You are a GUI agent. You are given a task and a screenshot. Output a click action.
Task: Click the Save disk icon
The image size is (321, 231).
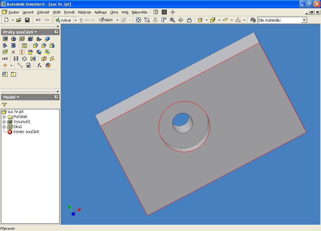[27, 20]
